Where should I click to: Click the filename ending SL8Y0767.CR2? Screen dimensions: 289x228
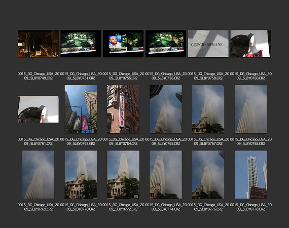(x=208, y=141)
